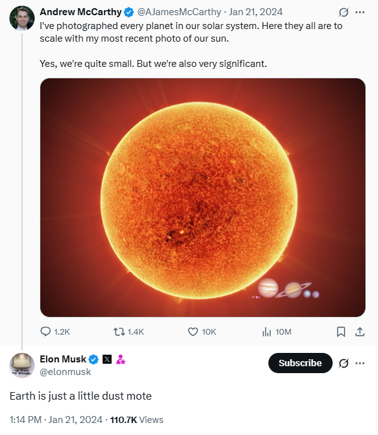Open more options menu on Elon Musk's tweet
Image resolution: width=378 pixels, height=435 pixels.
click(x=360, y=363)
